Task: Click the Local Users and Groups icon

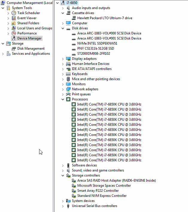Action: point(14,28)
